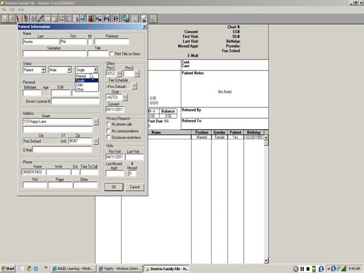Click the system tray stop square icon
Viewport: 364px width, 273px height.
coord(308,268)
